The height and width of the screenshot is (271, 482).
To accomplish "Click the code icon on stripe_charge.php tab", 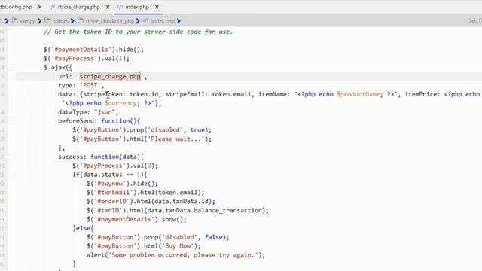I will [x=52, y=7].
